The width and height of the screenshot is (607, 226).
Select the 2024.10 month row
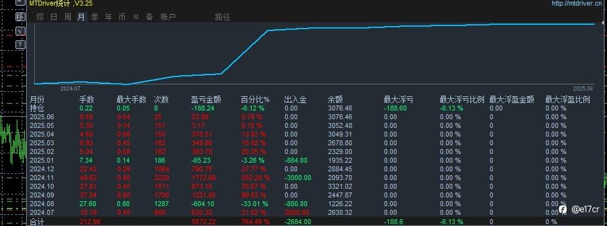click(42, 186)
